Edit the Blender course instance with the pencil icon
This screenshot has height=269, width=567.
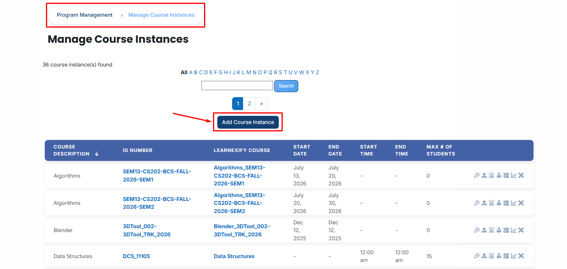477,230
